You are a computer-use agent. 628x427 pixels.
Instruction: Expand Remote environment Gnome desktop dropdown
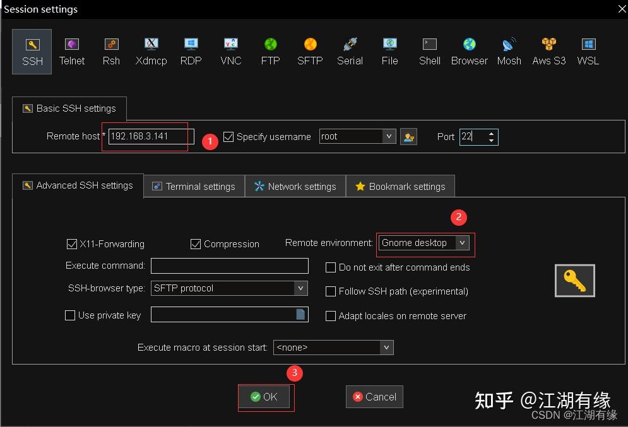tap(462, 243)
